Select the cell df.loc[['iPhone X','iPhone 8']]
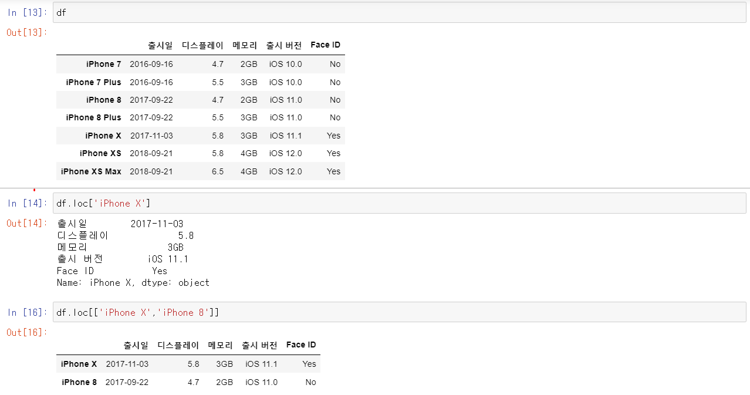The image size is (750, 395). tap(399, 312)
